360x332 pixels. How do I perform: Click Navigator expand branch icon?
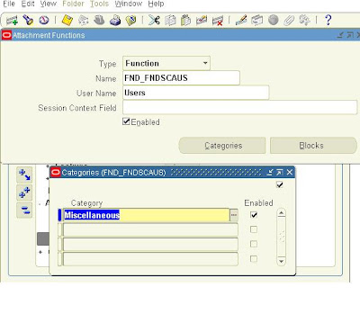[x=24, y=175]
